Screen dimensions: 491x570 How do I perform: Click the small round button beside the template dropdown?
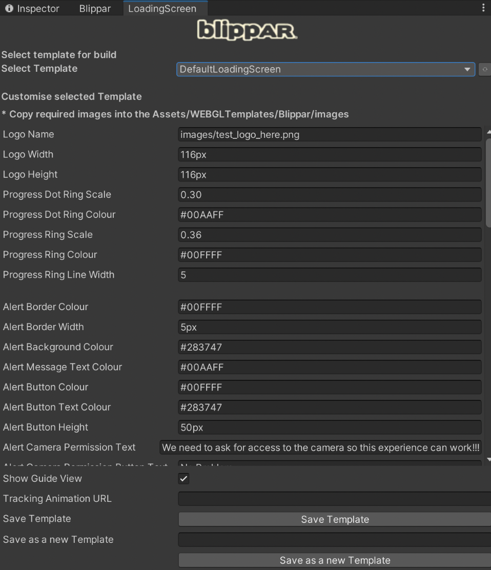pyautogui.click(x=484, y=70)
